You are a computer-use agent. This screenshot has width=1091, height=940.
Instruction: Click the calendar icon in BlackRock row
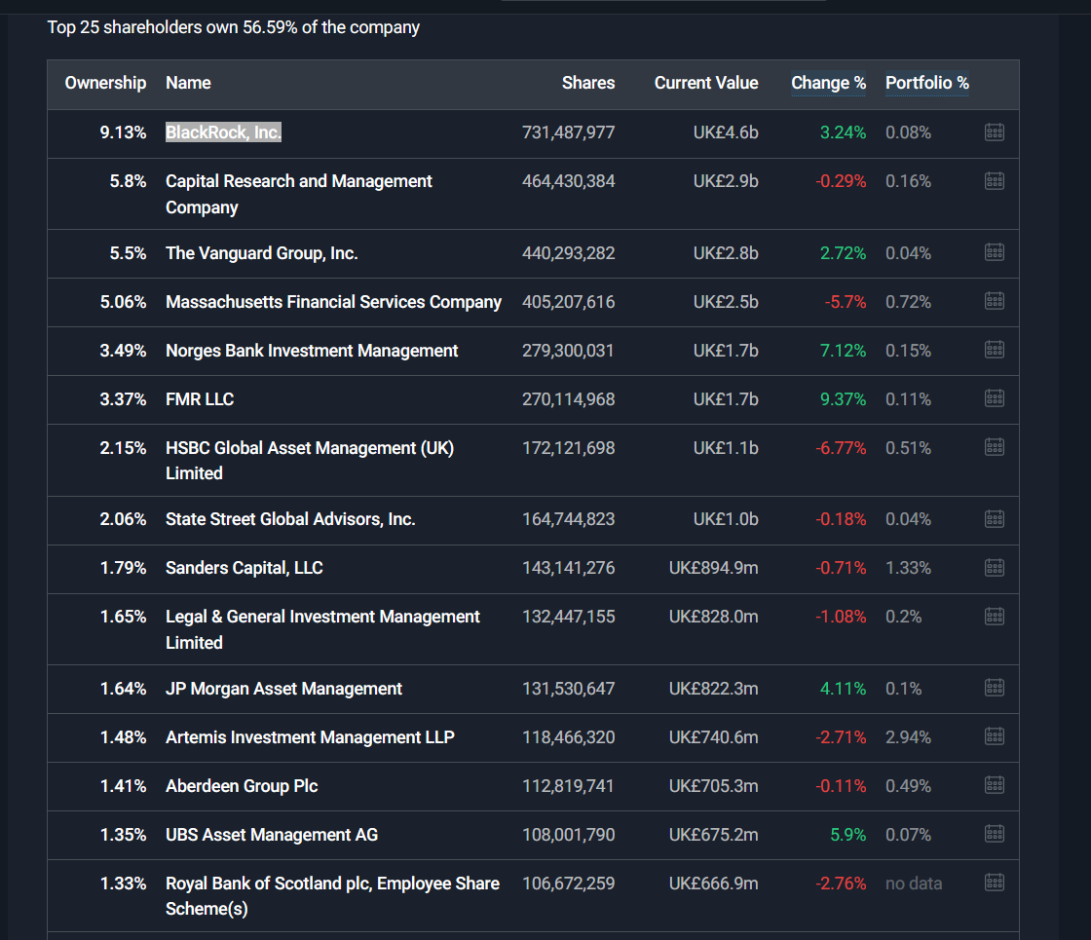tap(994, 132)
